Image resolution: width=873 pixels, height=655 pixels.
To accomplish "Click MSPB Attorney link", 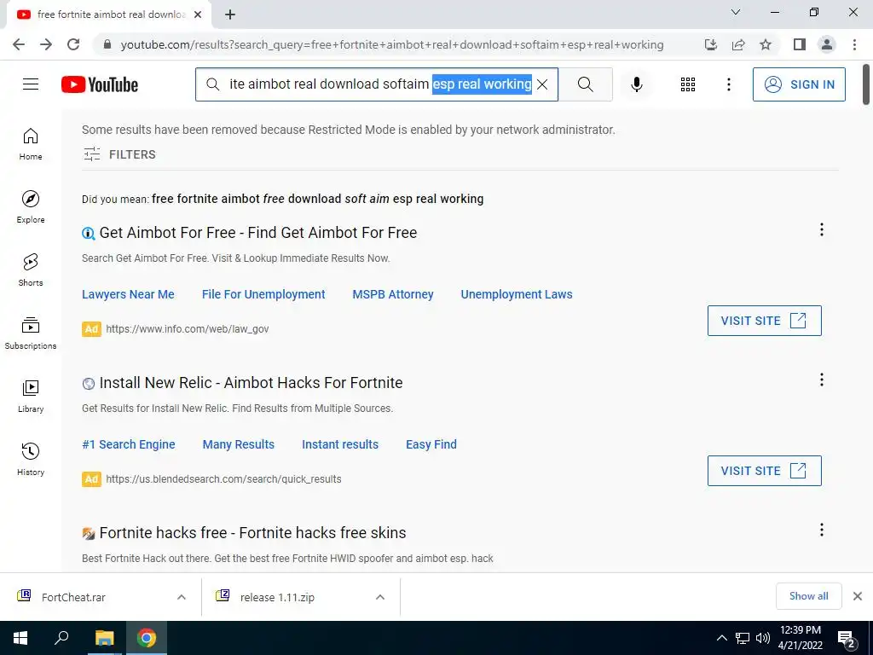I will 392,294.
